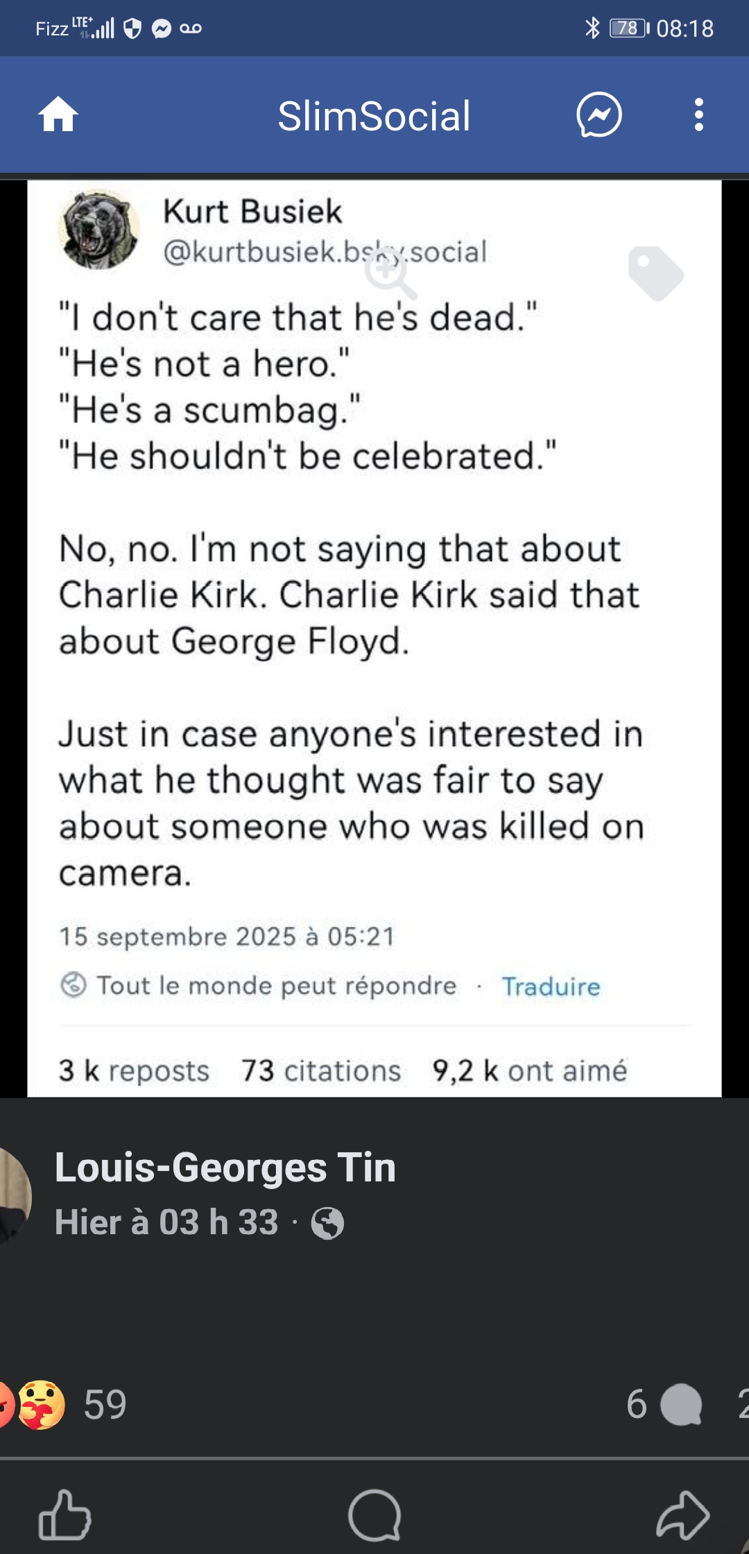Viewport: 749px width, 1554px height.
Task: Open Messenger from the top bar
Action: point(599,114)
